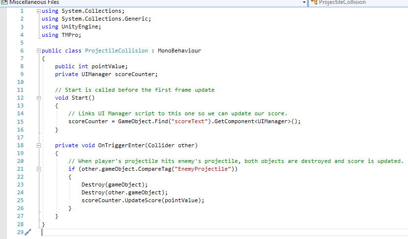Click the closing brace on line 27
Screen dimensions: 408x239
pos(57,216)
